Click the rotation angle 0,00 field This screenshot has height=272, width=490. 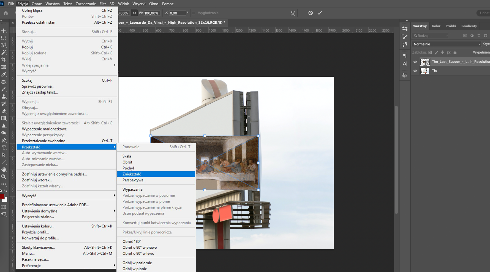(x=177, y=13)
